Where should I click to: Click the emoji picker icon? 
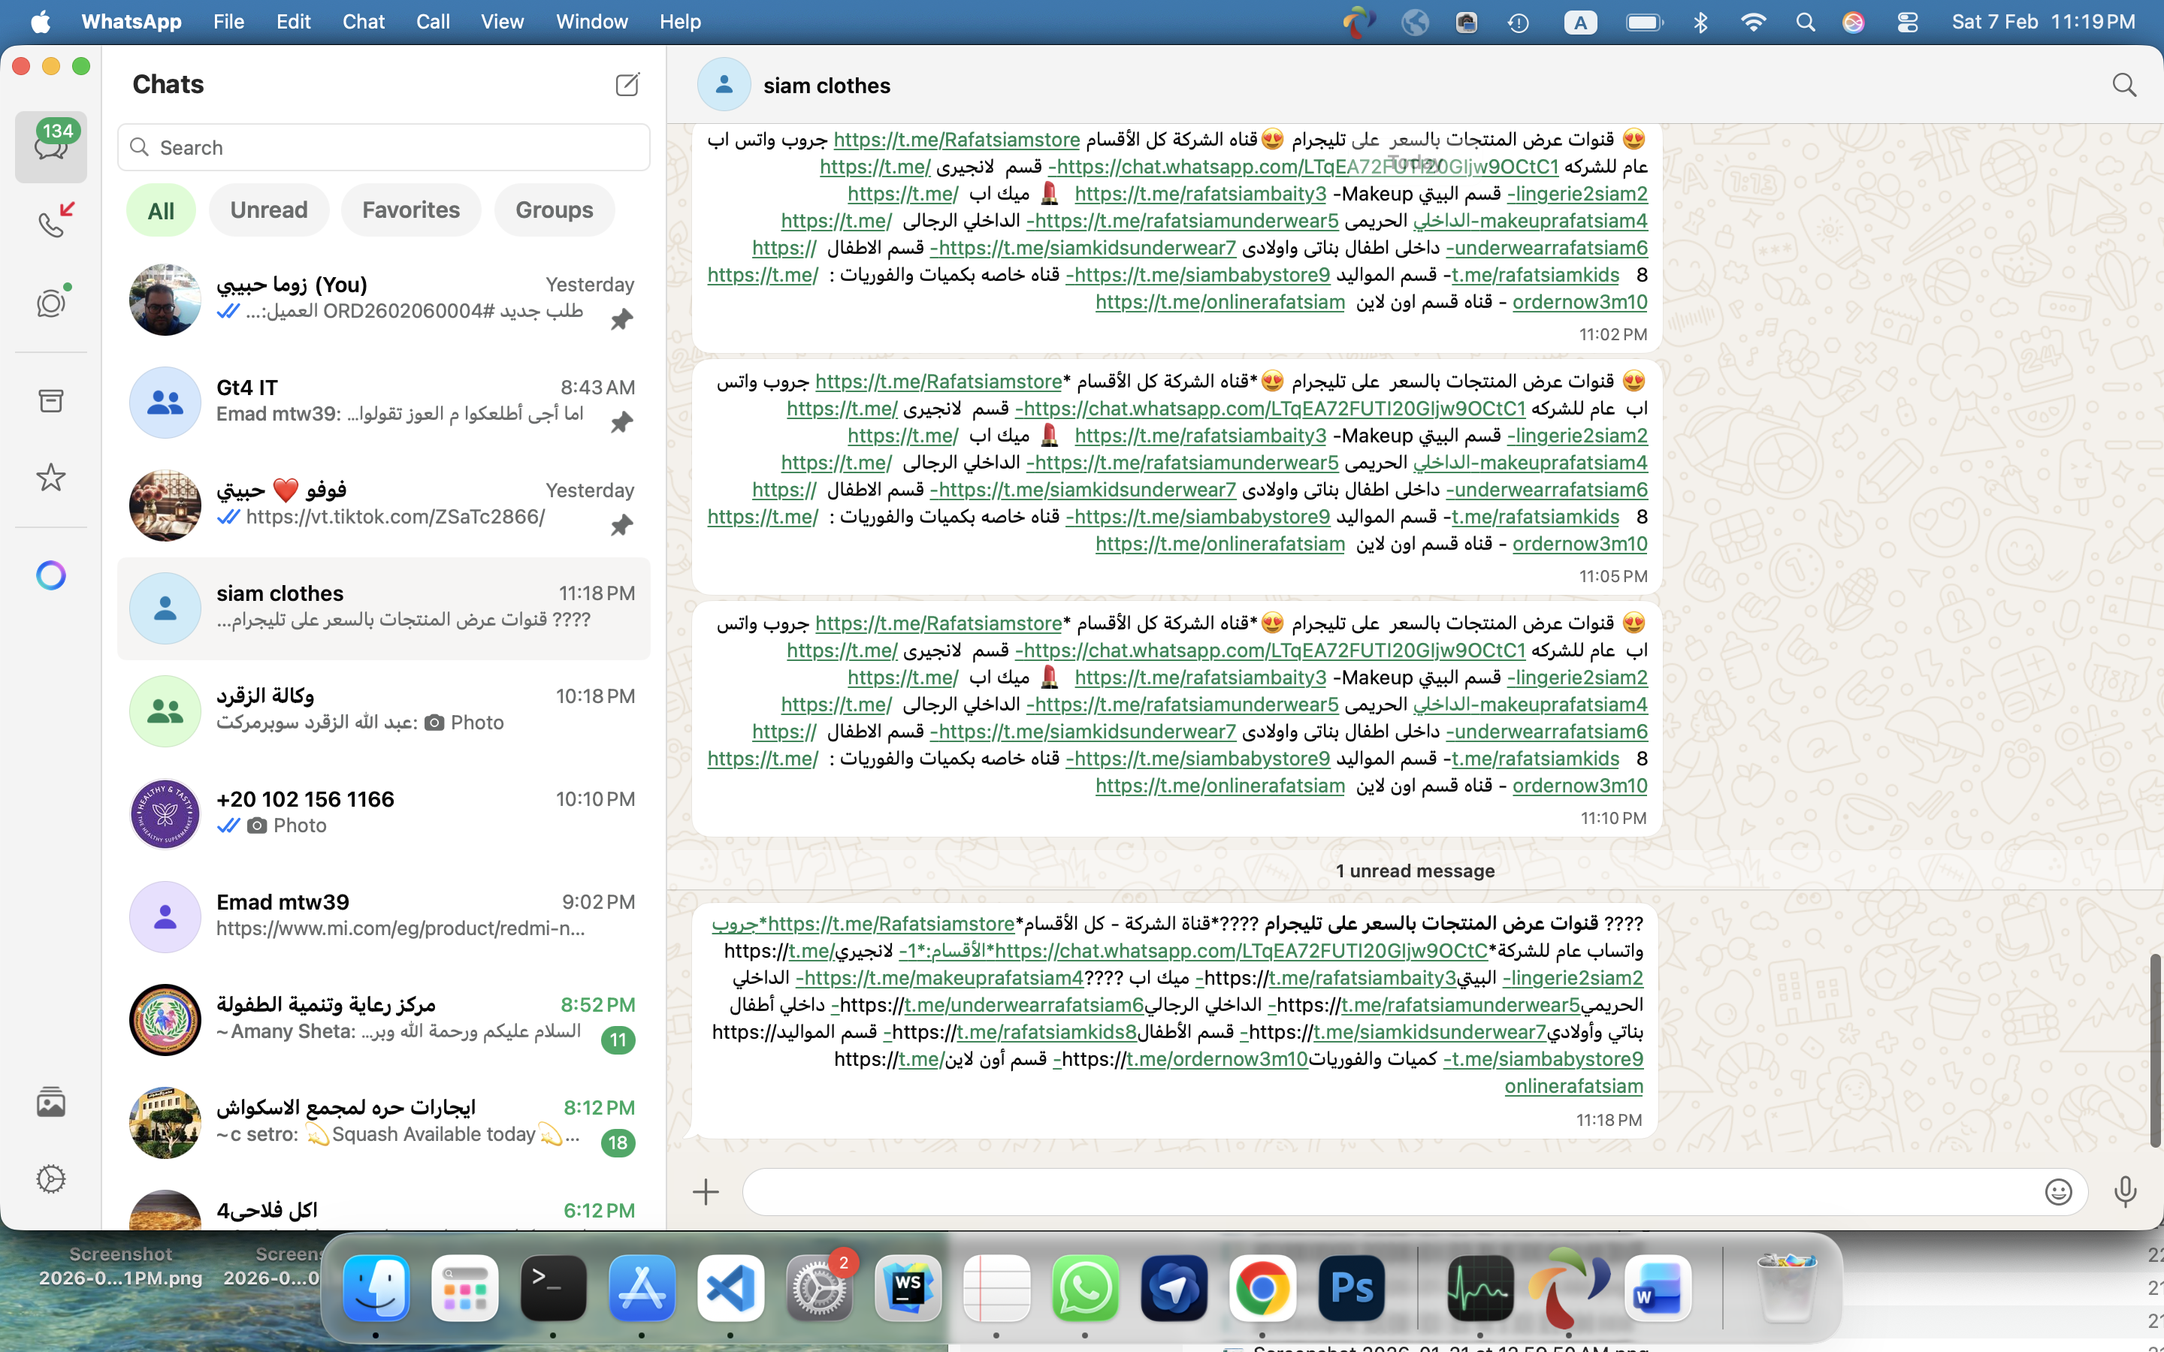(x=2057, y=1192)
